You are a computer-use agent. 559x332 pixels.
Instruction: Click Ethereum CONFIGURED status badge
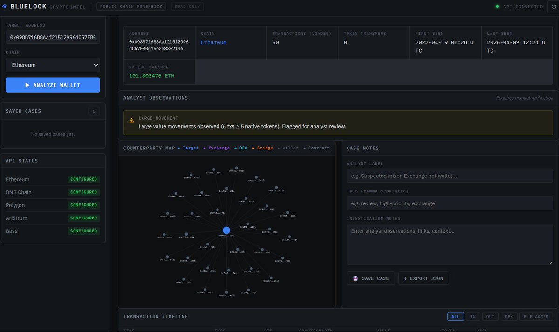tap(84, 179)
